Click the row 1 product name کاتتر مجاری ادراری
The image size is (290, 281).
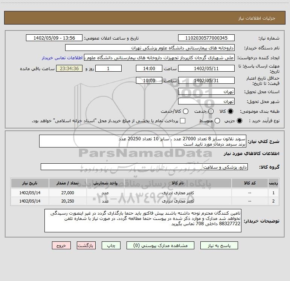[178, 193]
